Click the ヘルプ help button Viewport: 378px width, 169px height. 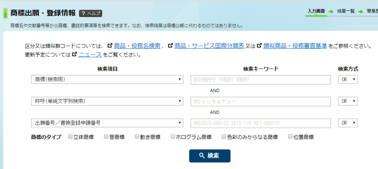point(91,13)
